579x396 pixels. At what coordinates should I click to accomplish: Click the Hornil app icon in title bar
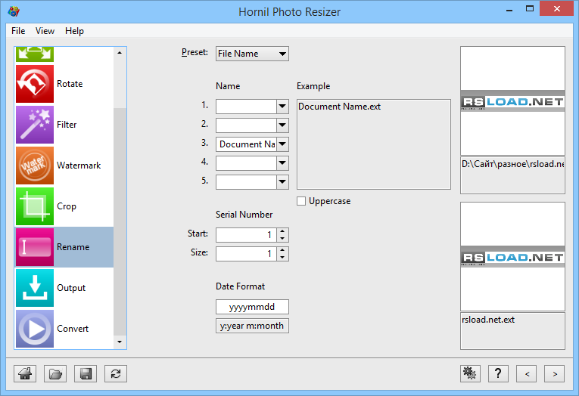tap(14, 11)
